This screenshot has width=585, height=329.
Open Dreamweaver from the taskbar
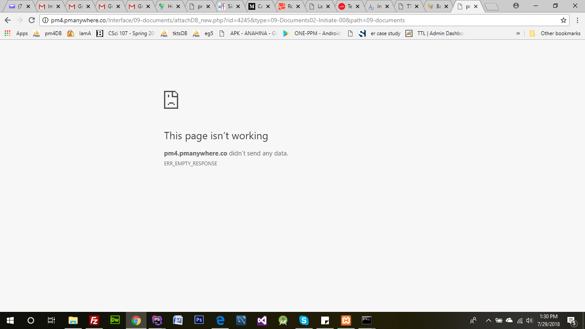[115, 320]
